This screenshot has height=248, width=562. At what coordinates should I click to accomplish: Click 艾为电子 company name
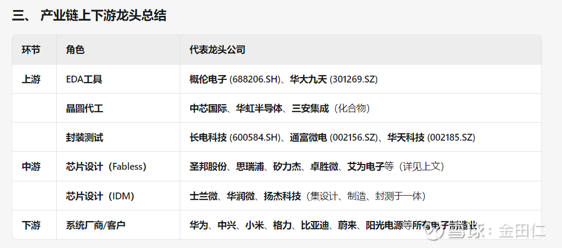click(x=366, y=167)
